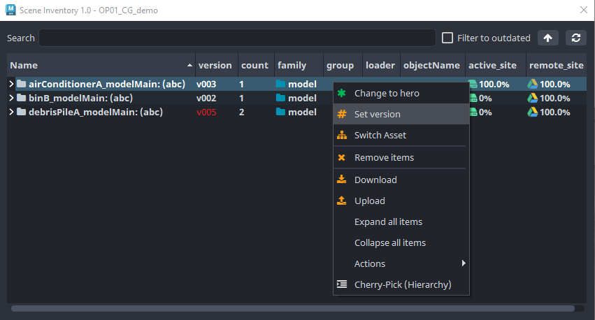Image resolution: width=595 pixels, height=320 pixels.
Task: Sort by the family column header
Action: (x=299, y=65)
